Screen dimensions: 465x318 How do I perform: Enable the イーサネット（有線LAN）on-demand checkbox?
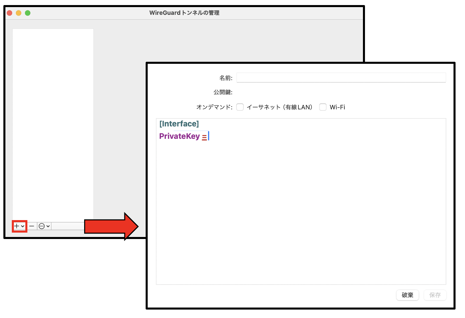[240, 107]
